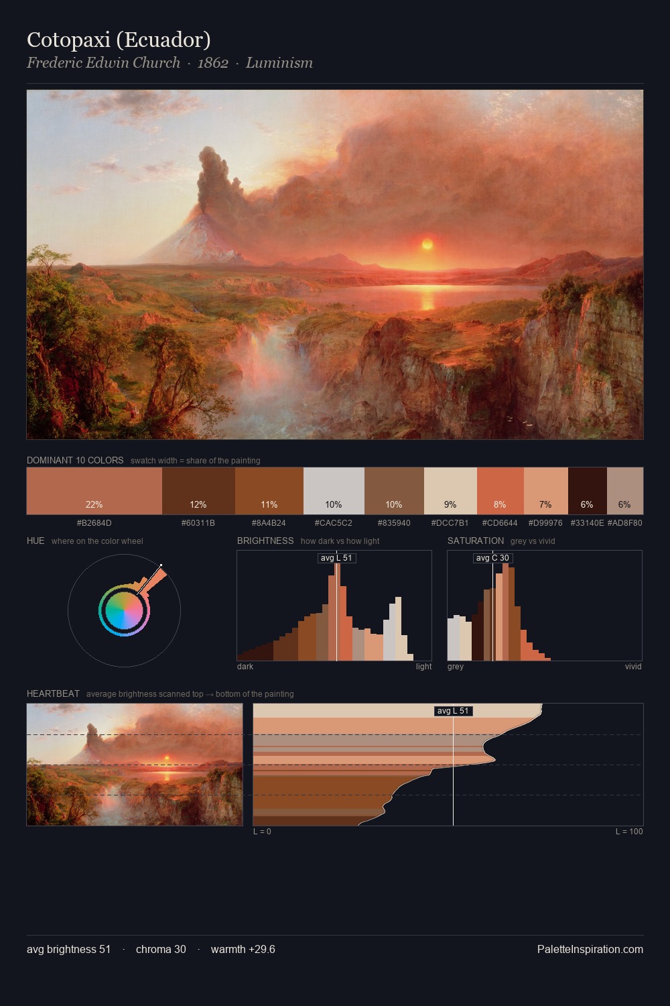Click the 'grey' axis label
Viewport: 670px width, 1006px height.
[456, 667]
